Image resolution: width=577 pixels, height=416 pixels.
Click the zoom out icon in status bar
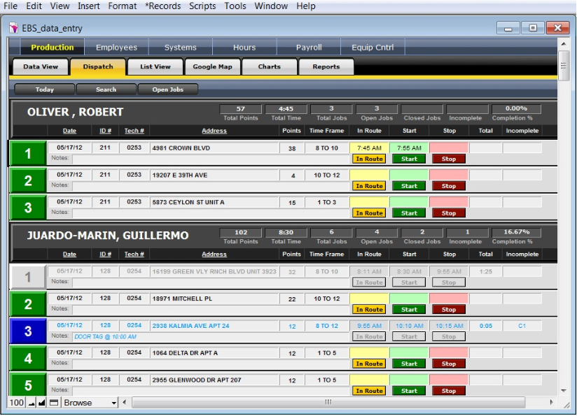pos(32,403)
